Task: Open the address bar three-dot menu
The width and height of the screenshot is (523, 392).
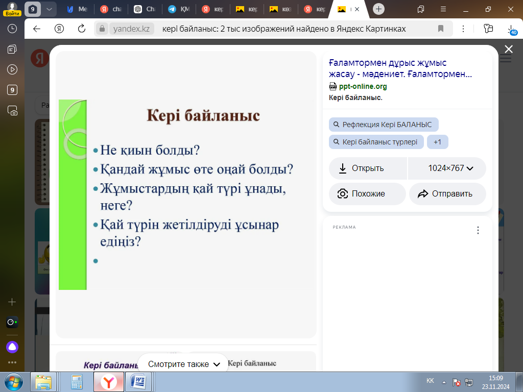Action: tap(463, 29)
